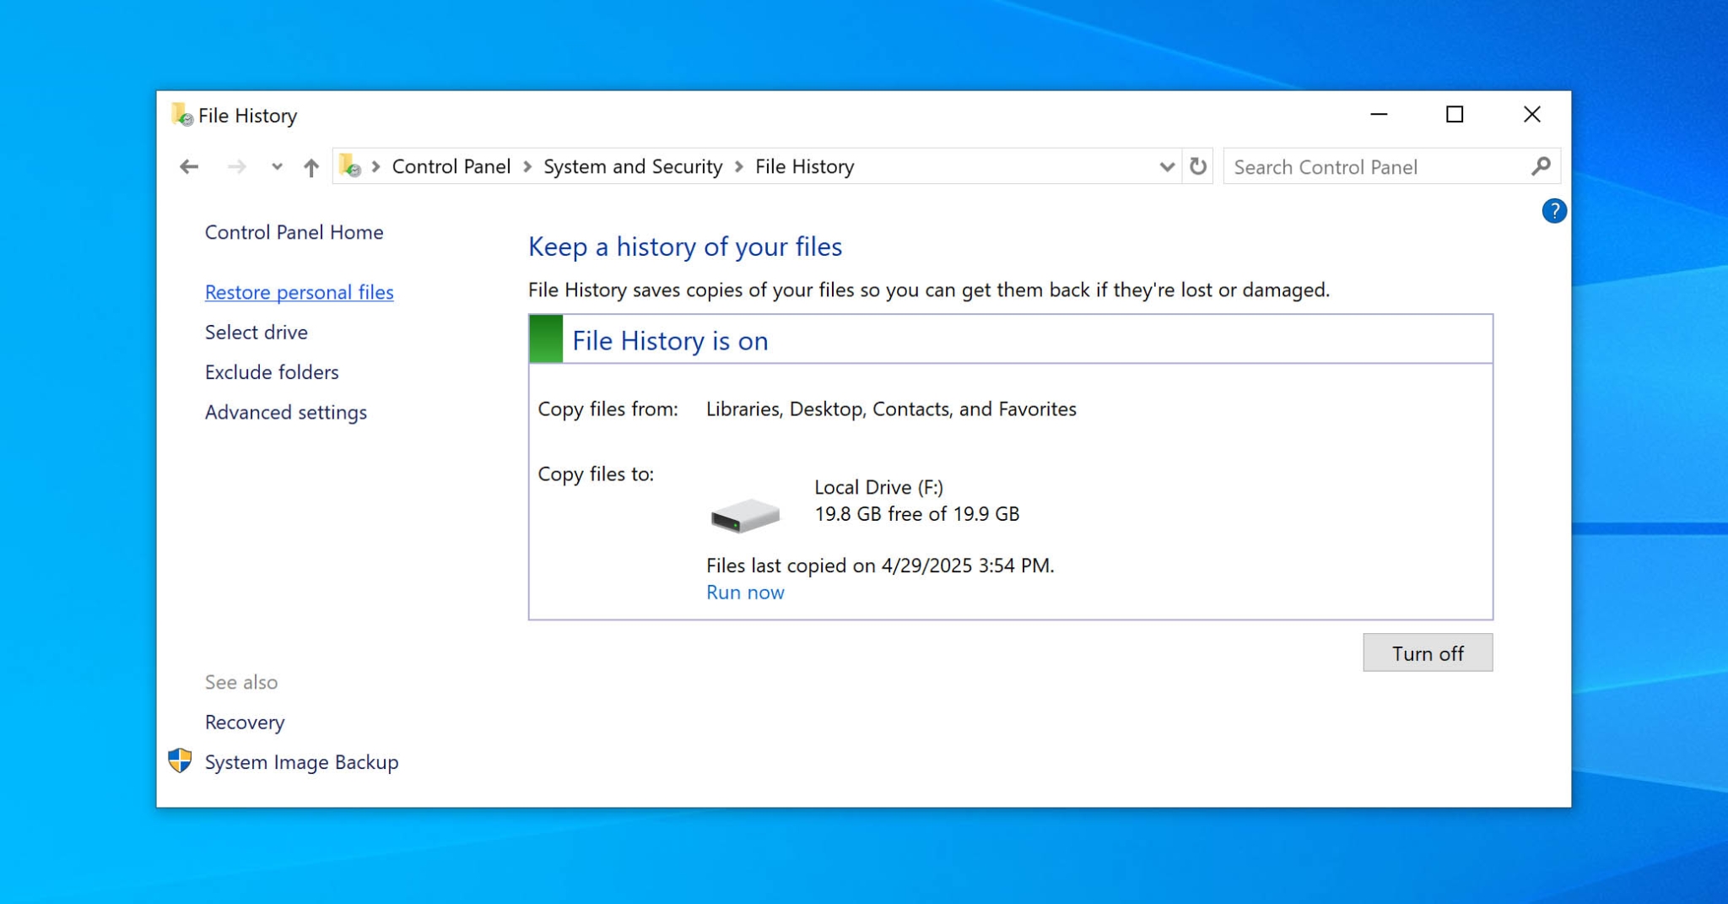The width and height of the screenshot is (1728, 904).
Task: Open the recent locations chevron next to back arrow
Action: coord(277,167)
